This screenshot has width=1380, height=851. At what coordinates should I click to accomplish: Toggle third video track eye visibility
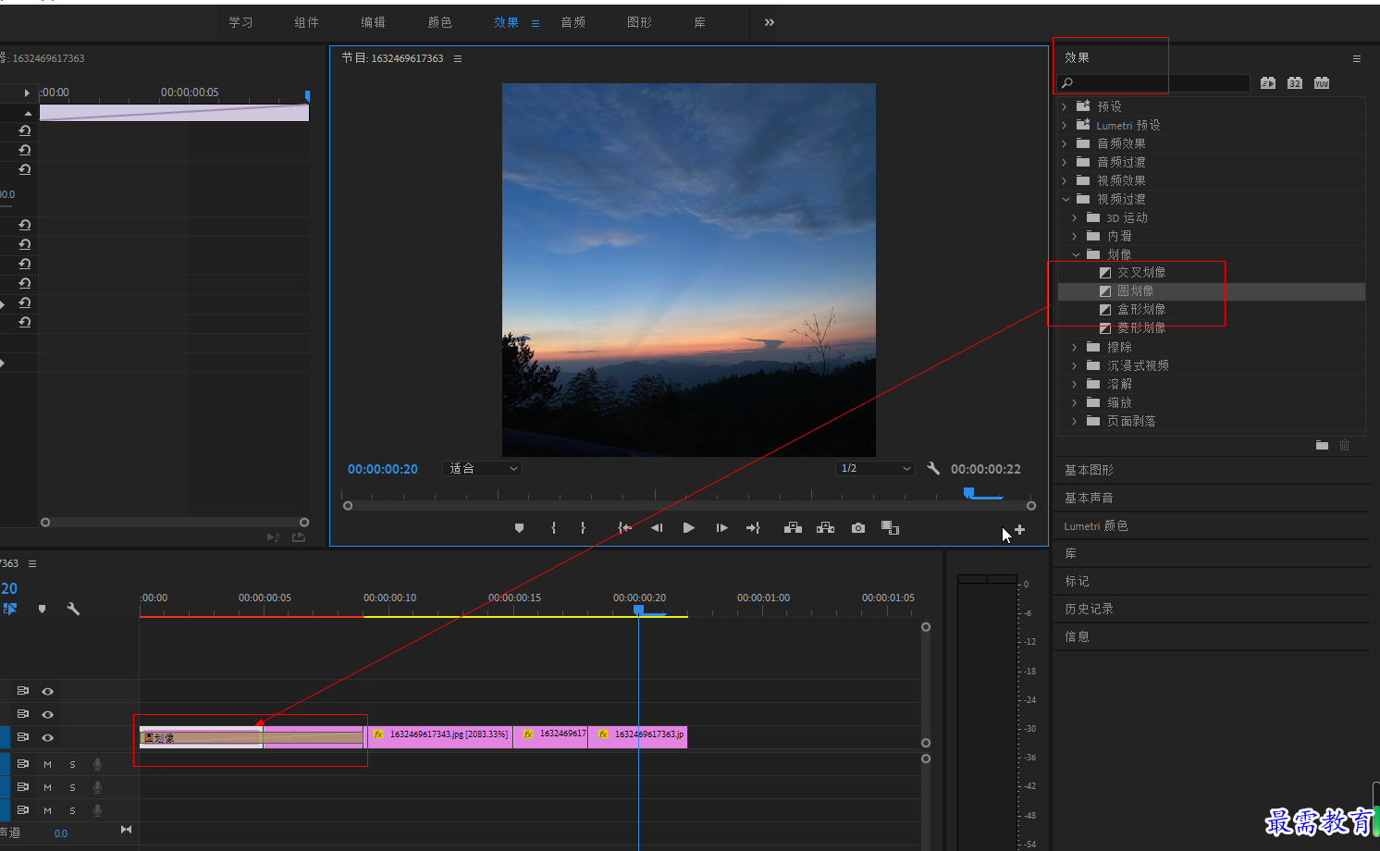(x=48, y=737)
